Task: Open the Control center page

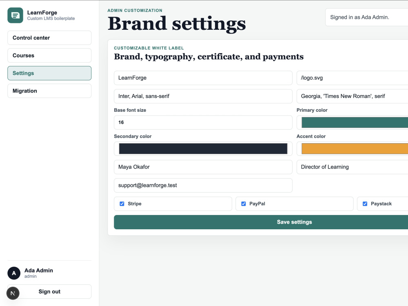Action: point(49,38)
